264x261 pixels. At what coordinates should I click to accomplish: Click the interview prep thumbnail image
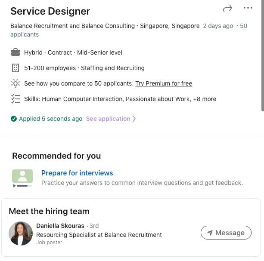tap(22, 178)
